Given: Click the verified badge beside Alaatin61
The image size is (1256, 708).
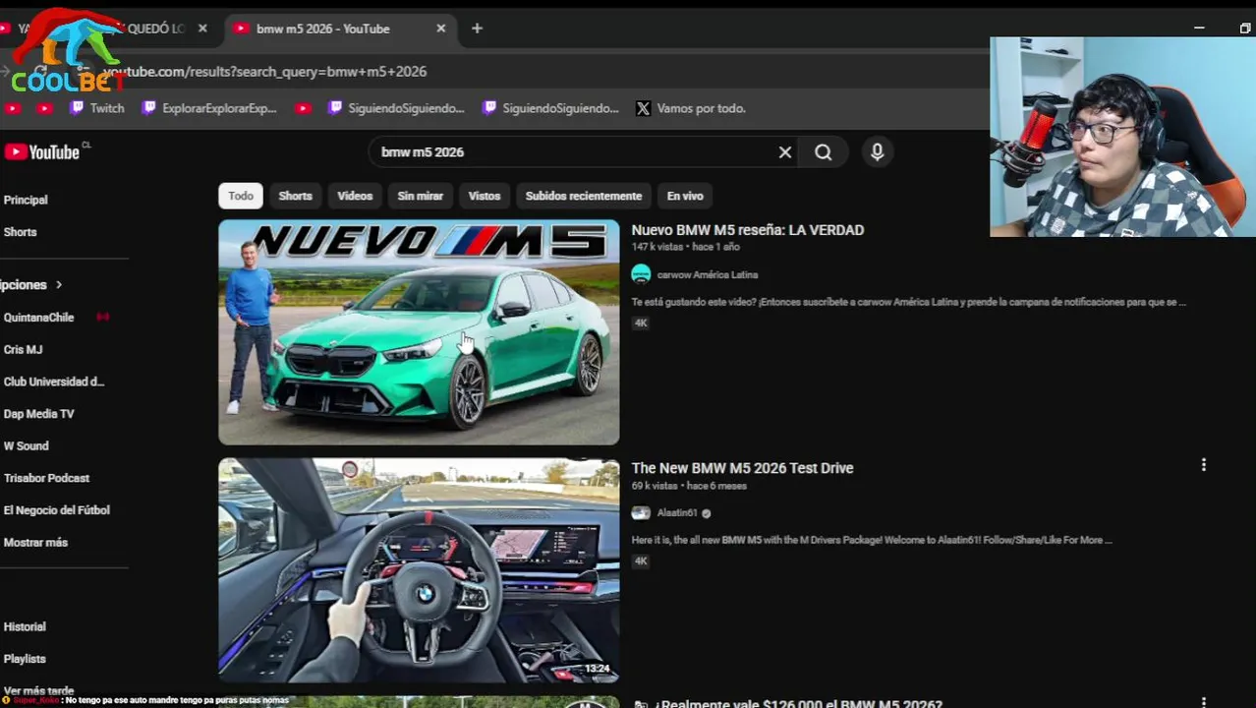Looking at the screenshot, I should click(x=707, y=513).
